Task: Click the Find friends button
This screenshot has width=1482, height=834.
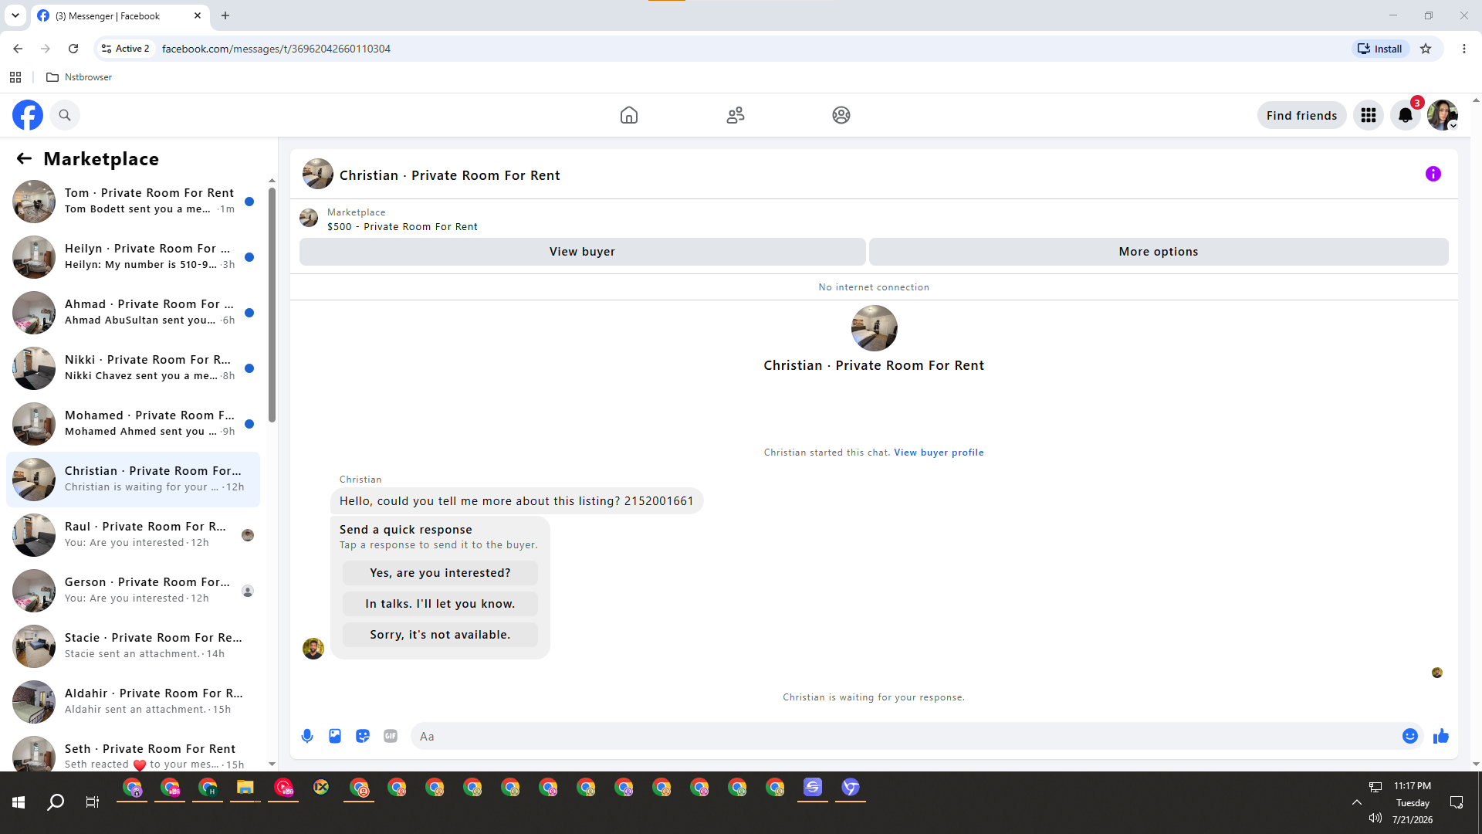Action: 1301,115
